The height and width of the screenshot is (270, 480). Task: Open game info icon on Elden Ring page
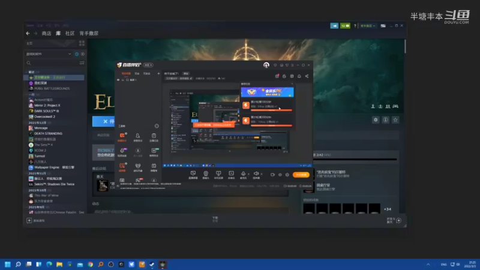click(385, 120)
